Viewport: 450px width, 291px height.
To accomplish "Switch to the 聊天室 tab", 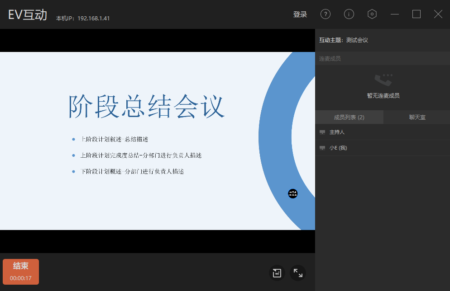I will (x=416, y=117).
